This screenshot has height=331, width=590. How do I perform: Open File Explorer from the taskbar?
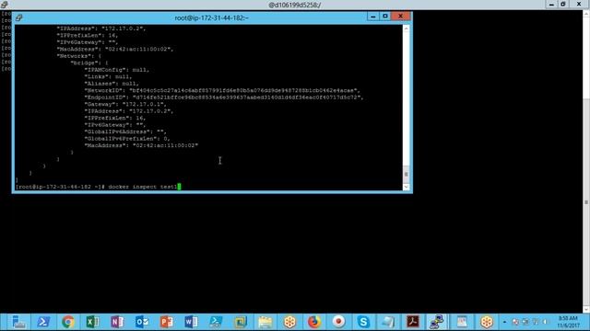point(265,322)
